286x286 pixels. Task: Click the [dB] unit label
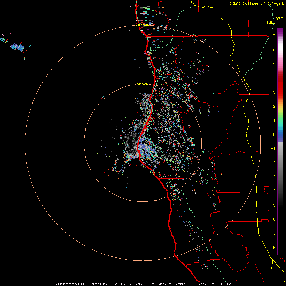271,22
